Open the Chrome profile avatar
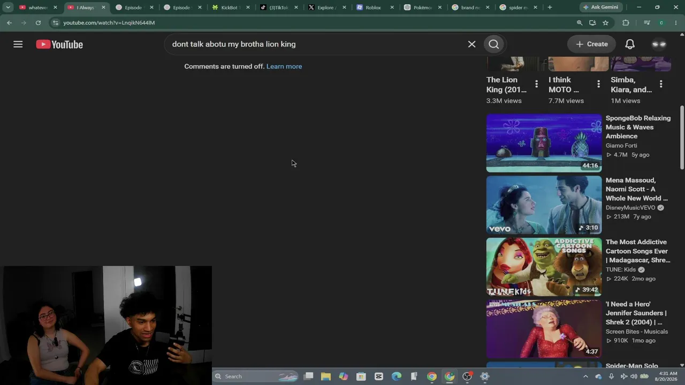This screenshot has width=685, height=385. pyautogui.click(x=661, y=23)
